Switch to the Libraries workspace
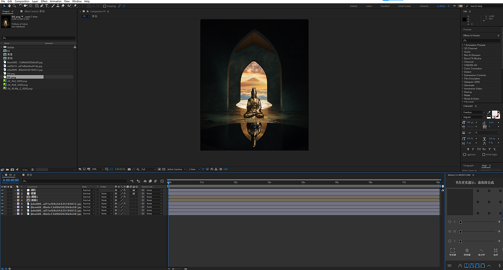The width and height of the screenshot is (503, 270). pyautogui.click(x=424, y=6)
